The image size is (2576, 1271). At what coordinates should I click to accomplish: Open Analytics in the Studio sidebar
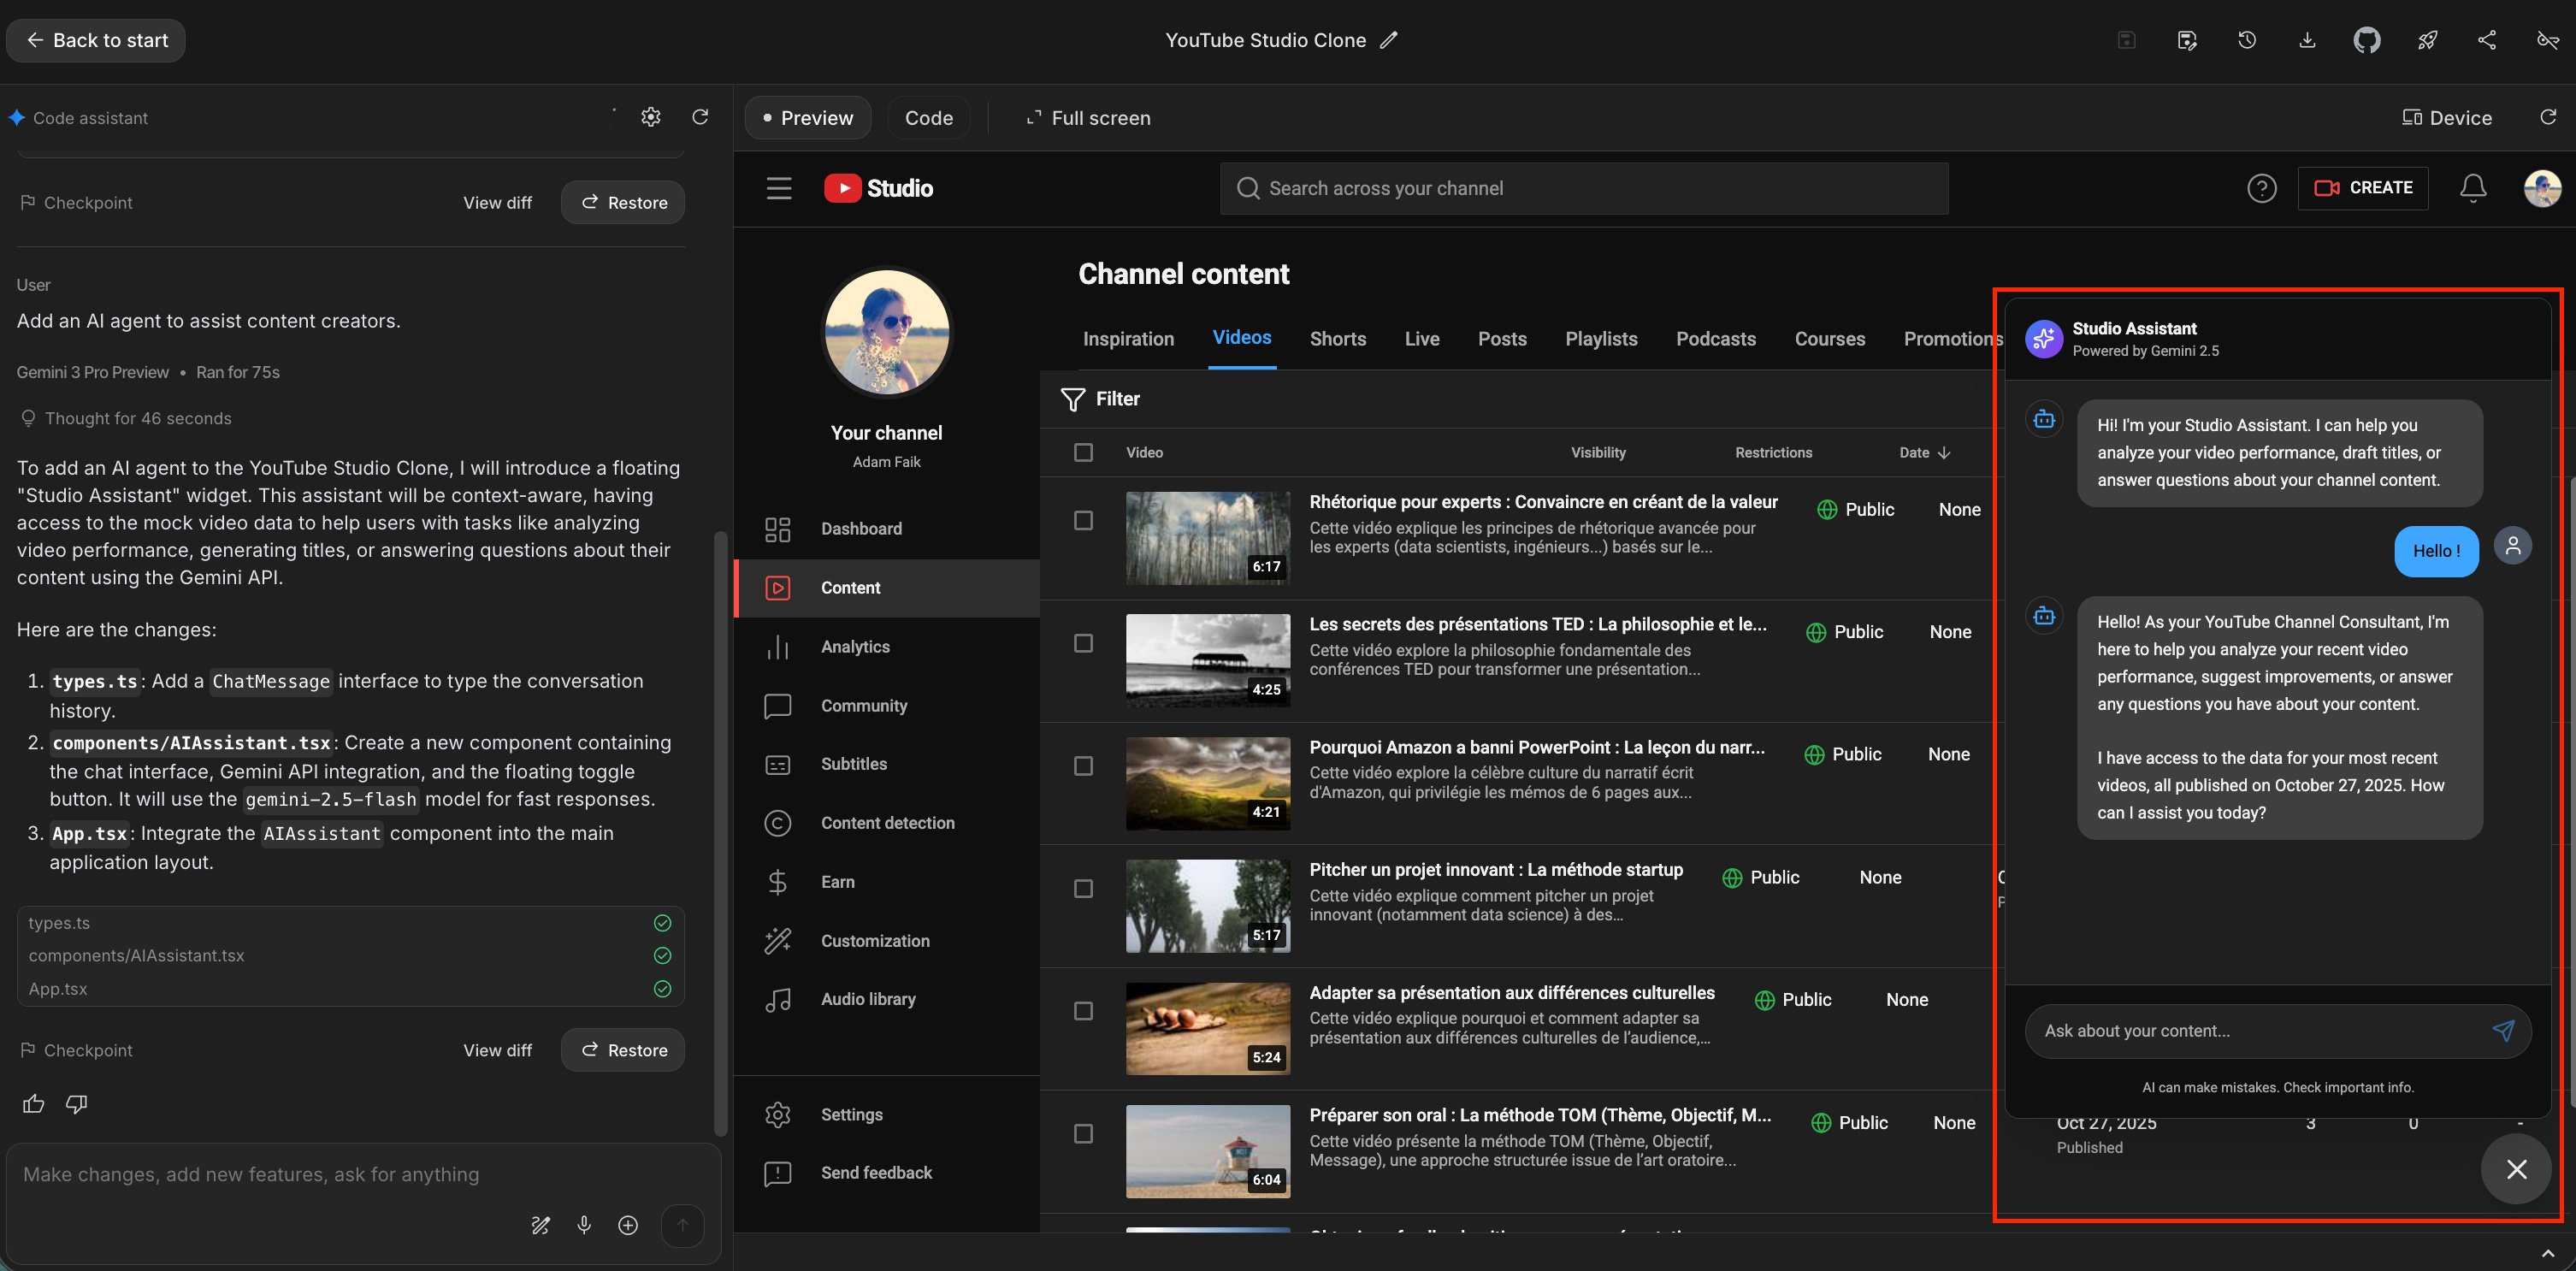point(855,647)
